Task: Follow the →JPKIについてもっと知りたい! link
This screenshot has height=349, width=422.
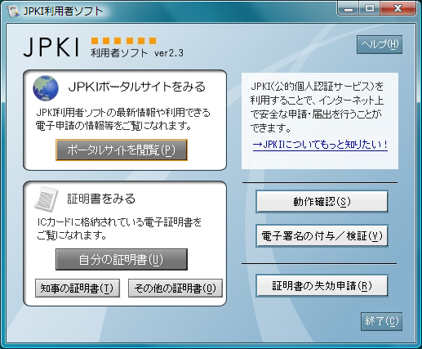Action: point(320,145)
